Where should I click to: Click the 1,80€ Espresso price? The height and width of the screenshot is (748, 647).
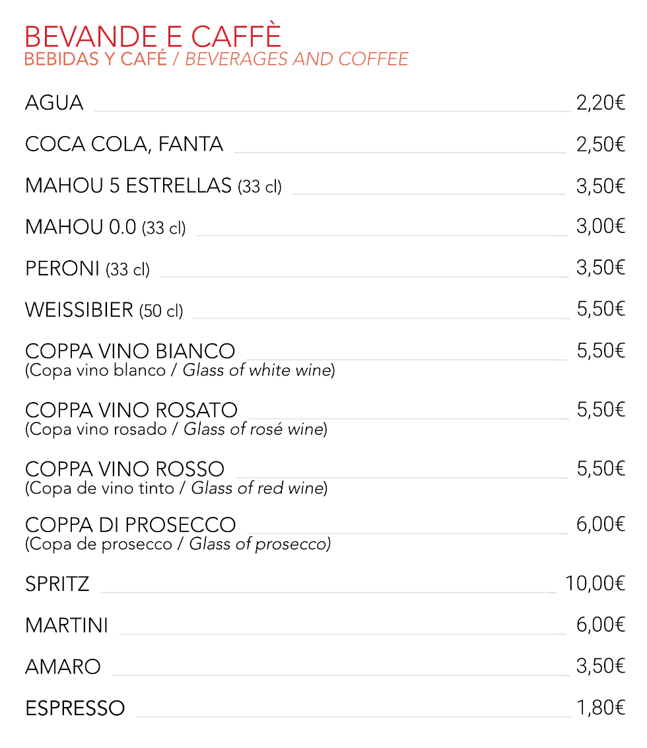tap(600, 708)
